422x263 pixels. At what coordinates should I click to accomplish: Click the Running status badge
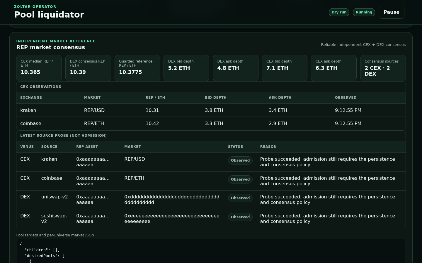pos(364,12)
